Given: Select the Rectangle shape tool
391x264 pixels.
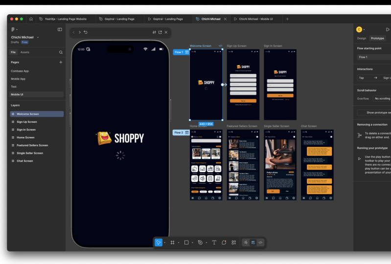Looking at the screenshot, I should 186,242.
